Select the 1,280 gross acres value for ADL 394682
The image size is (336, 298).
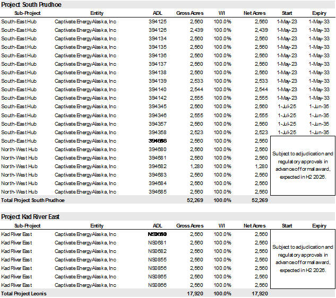(196, 166)
